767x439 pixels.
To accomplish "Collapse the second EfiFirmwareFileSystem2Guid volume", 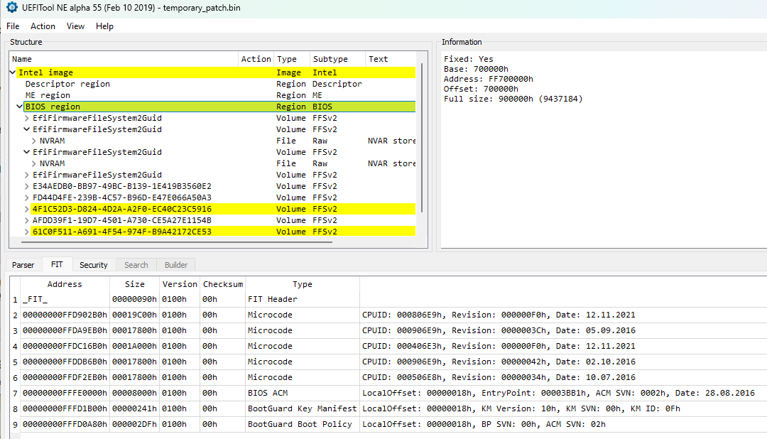I will pos(27,129).
